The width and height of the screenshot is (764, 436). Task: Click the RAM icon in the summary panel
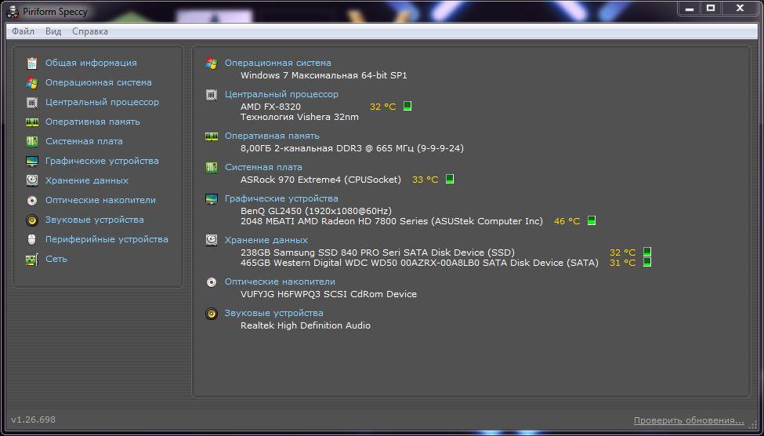point(212,136)
